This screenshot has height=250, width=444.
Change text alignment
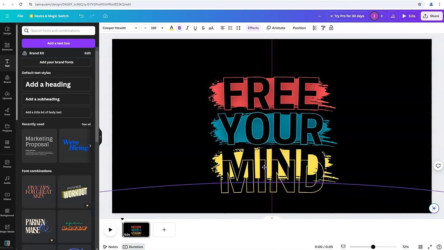coord(222,28)
